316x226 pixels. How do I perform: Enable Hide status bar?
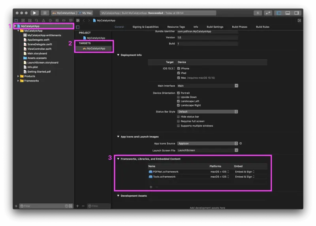[x=179, y=117]
